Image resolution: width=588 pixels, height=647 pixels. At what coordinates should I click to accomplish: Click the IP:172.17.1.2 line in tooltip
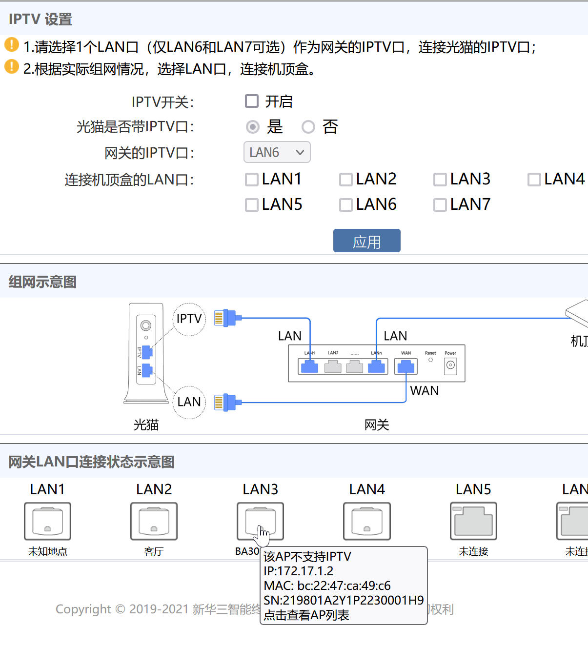coord(299,571)
